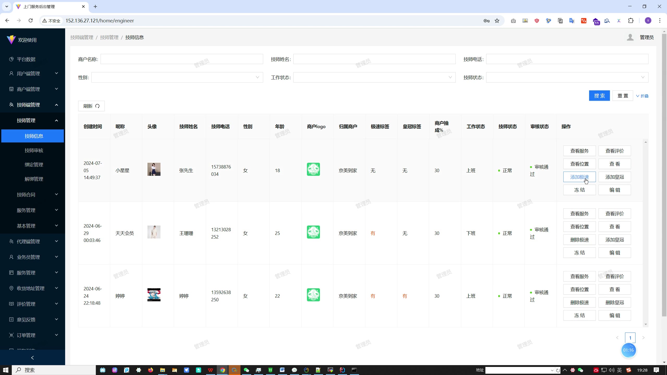Open the 性别 dropdown

point(177,77)
